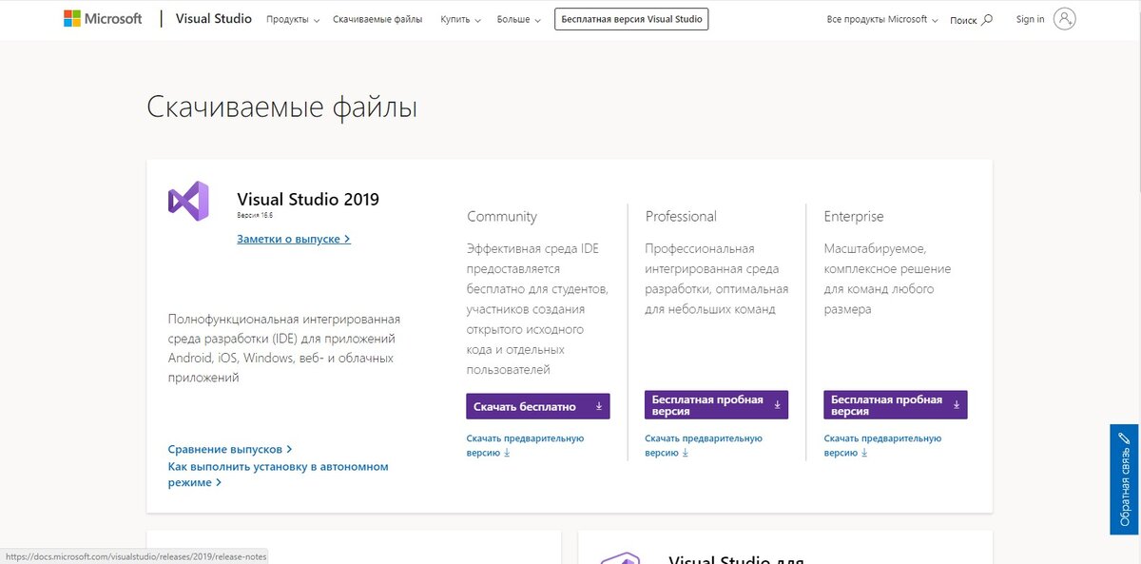Open the Заметки о выпуске link
This screenshot has width=1141, height=564.
coord(294,239)
